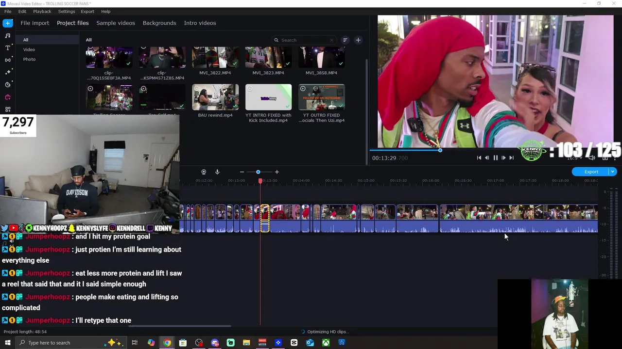This screenshot has width=622, height=349.
Task: Open the Xbox app from the taskbar
Action: click(326, 343)
